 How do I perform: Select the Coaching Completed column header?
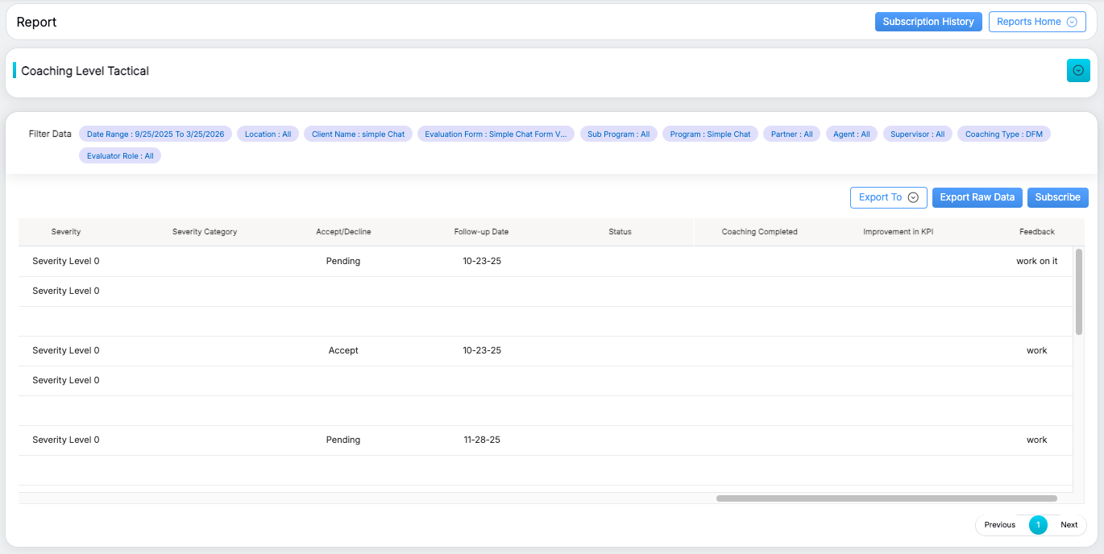pos(759,232)
